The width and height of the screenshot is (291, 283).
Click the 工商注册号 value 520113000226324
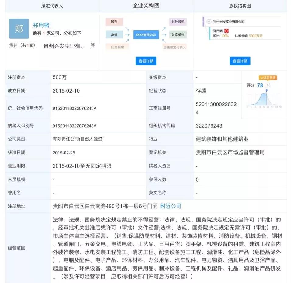216,108
